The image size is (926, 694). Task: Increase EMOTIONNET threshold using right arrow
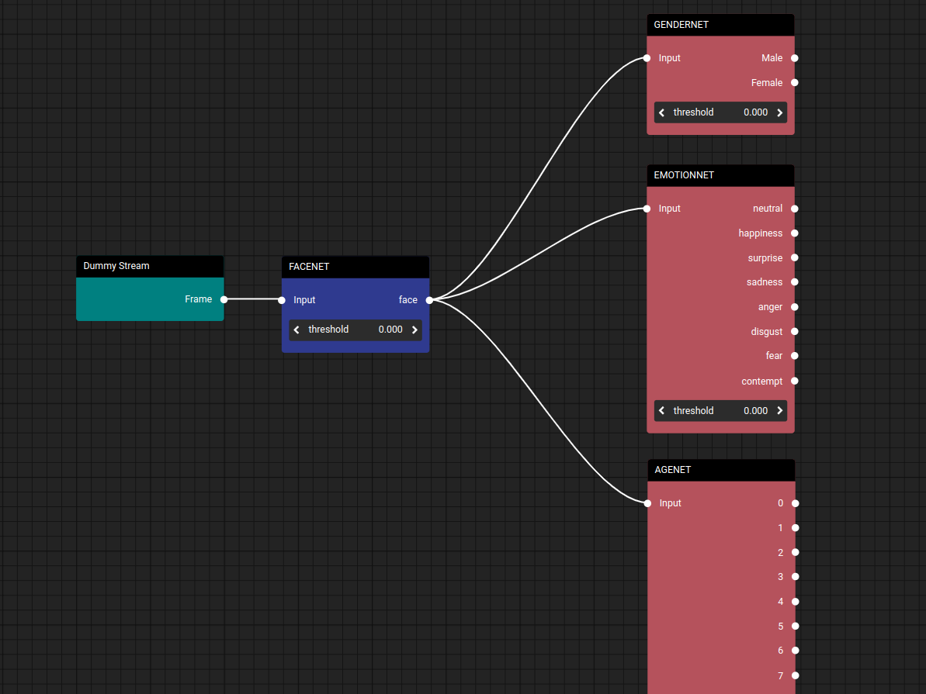pyautogui.click(x=779, y=411)
